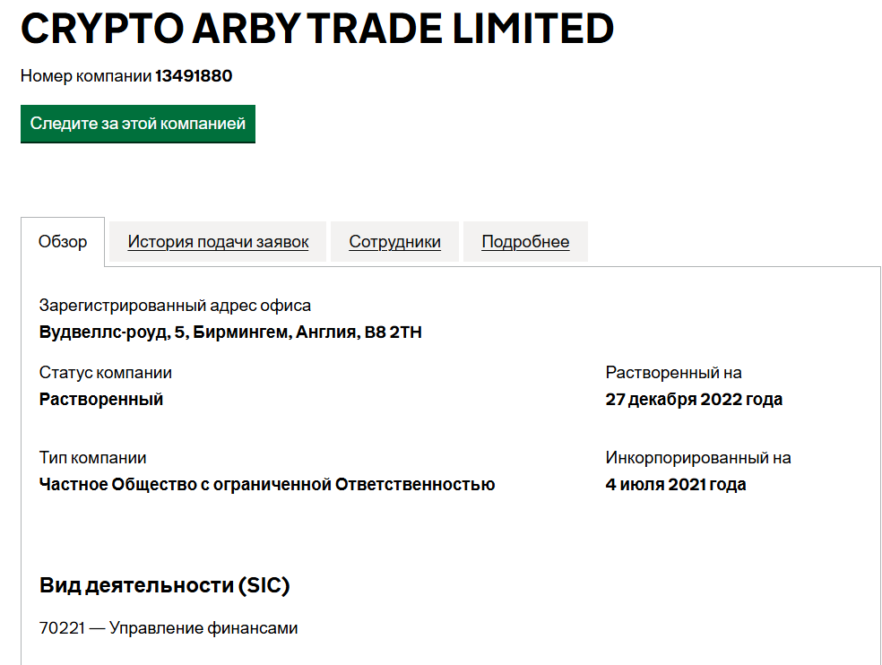Image resolution: width=882 pixels, height=665 pixels.
Task: Switch to the История подачи заявок tab
Action: 217,241
